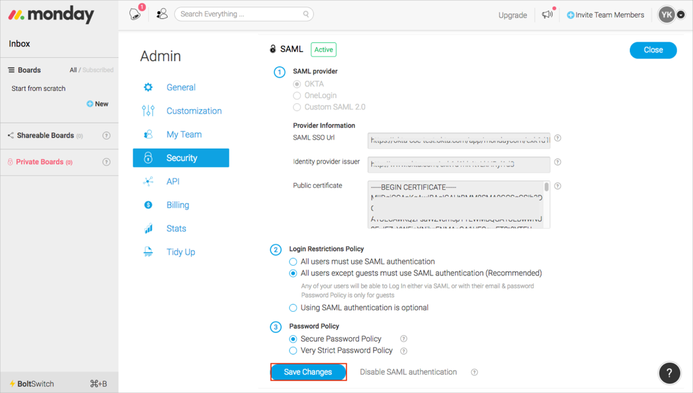Click help icon beside Secure Password Policy
693x393 pixels.
click(x=404, y=339)
